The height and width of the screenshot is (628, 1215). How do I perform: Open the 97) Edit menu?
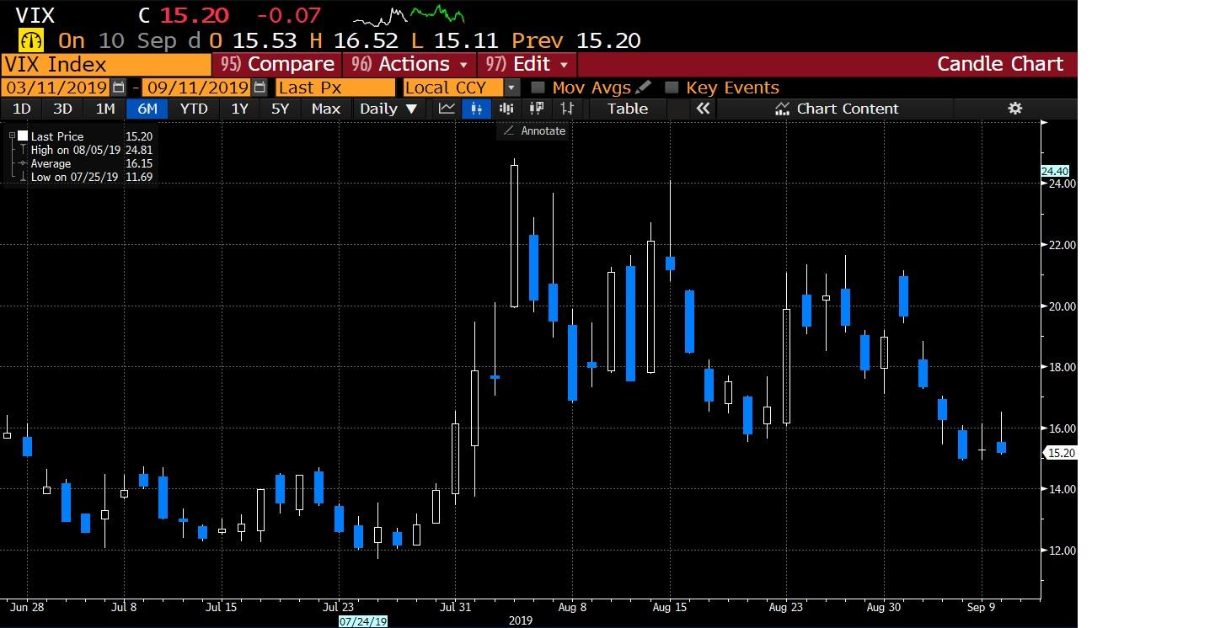[528, 64]
